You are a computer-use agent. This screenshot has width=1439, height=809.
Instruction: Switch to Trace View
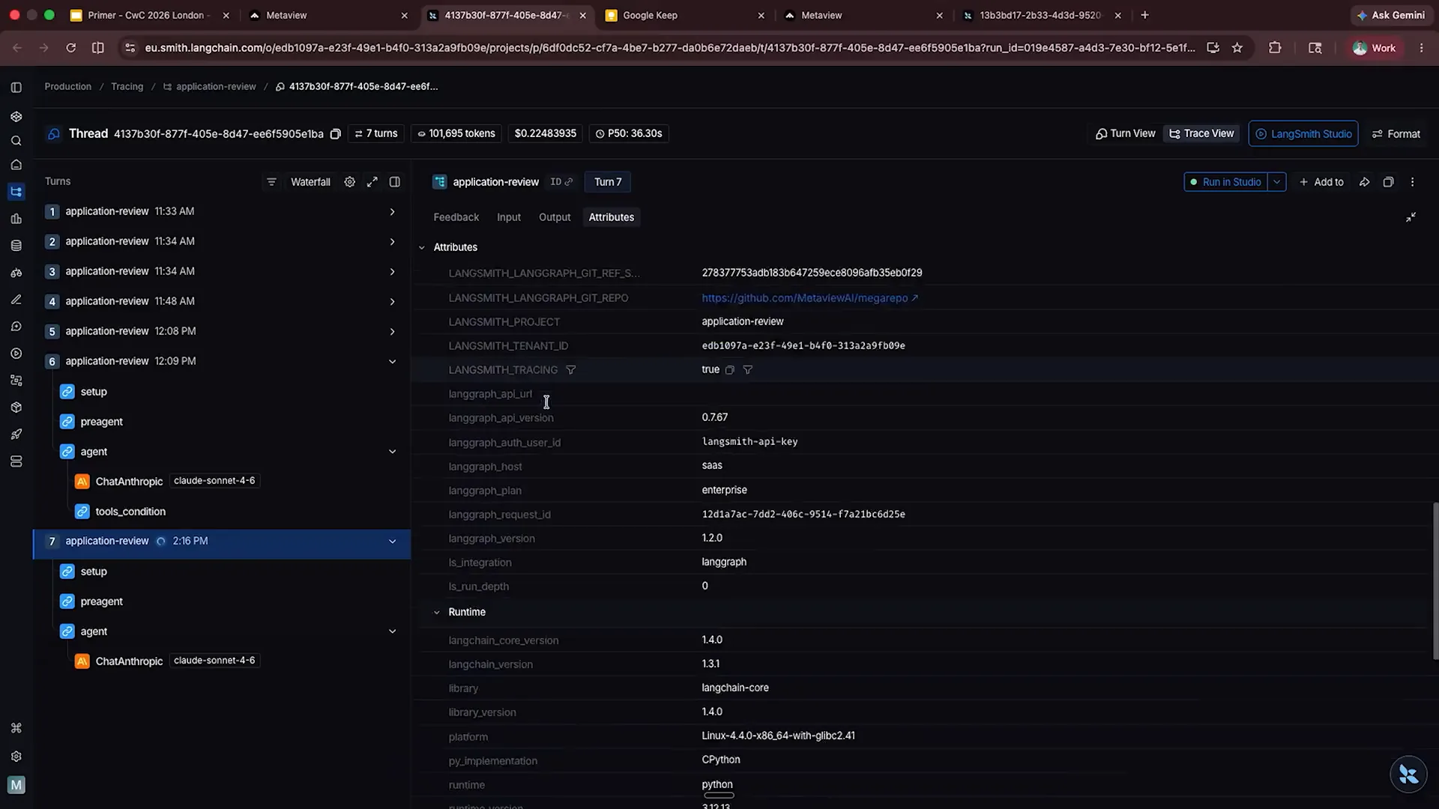pyautogui.click(x=1201, y=133)
